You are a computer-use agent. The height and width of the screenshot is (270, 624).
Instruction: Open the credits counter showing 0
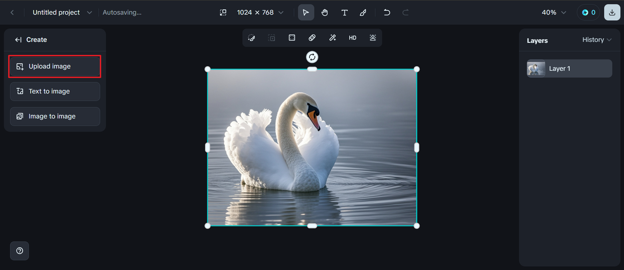click(588, 13)
